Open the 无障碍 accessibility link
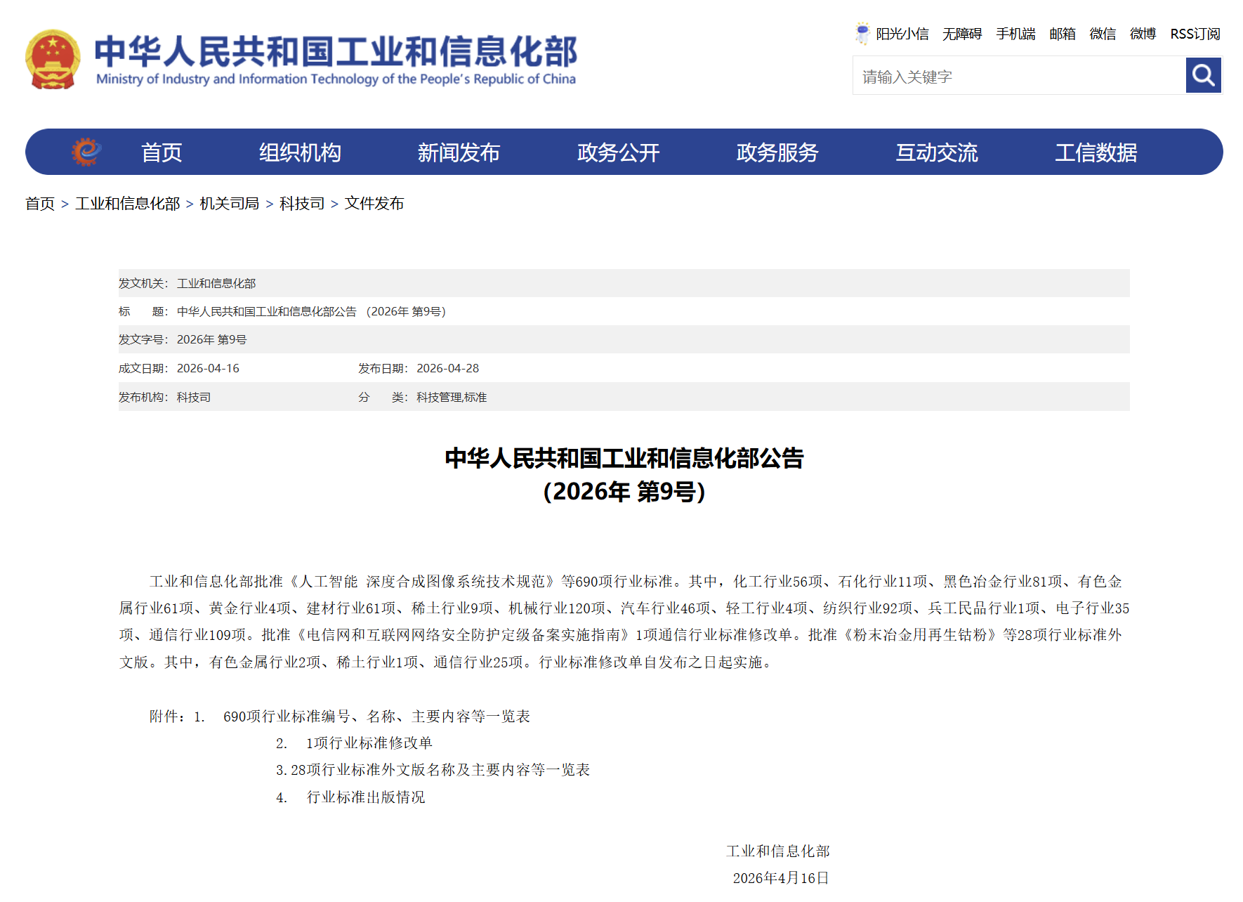The width and height of the screenshot is (1243, 902). [x=962, y=34]
